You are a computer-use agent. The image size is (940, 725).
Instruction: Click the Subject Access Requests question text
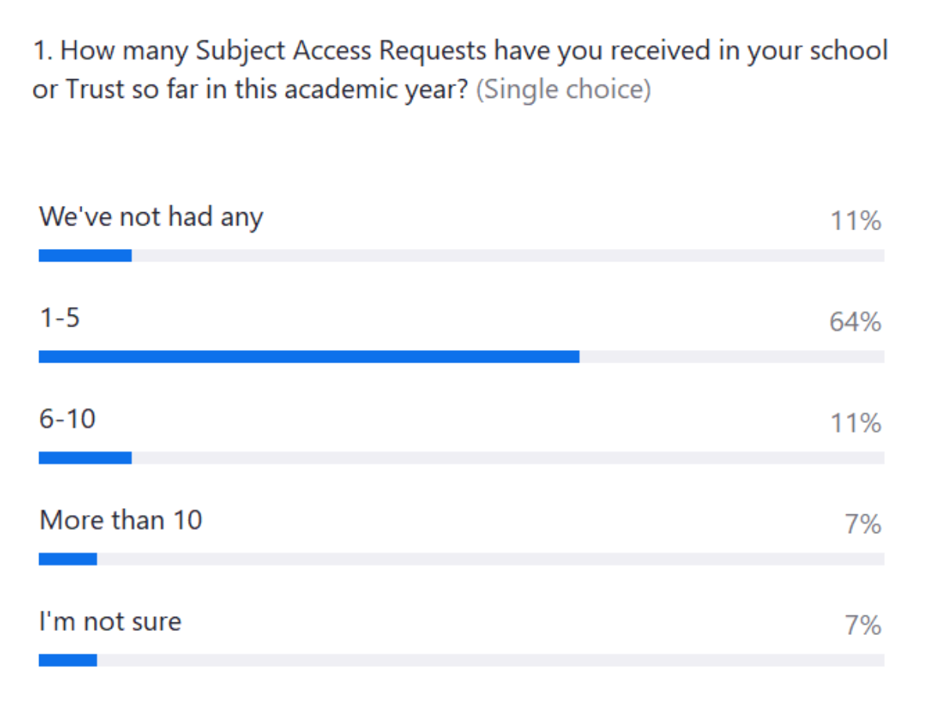pyautogui.click(x=460, y=52)
